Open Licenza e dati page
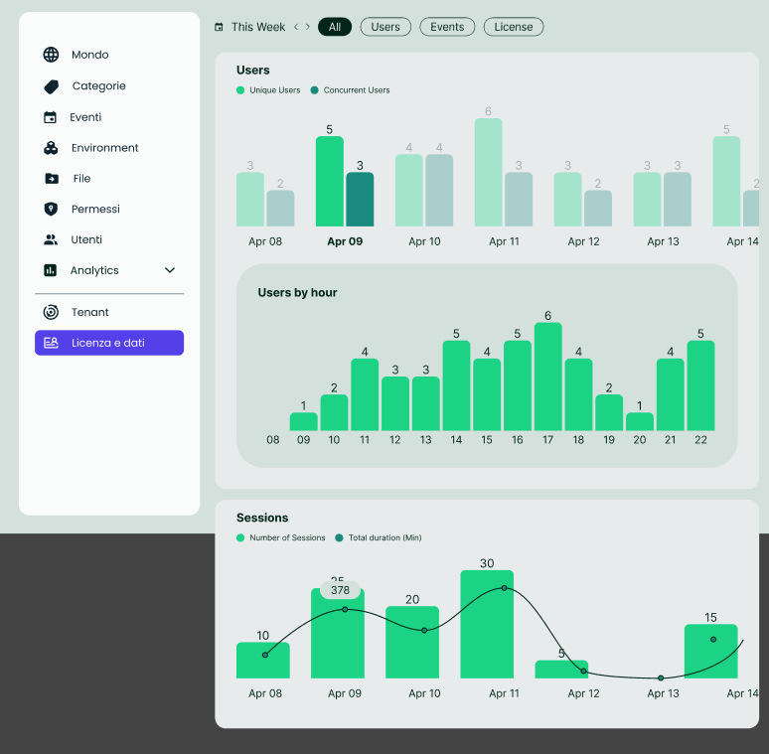The image size is (769, 754). tap(109, 343)
